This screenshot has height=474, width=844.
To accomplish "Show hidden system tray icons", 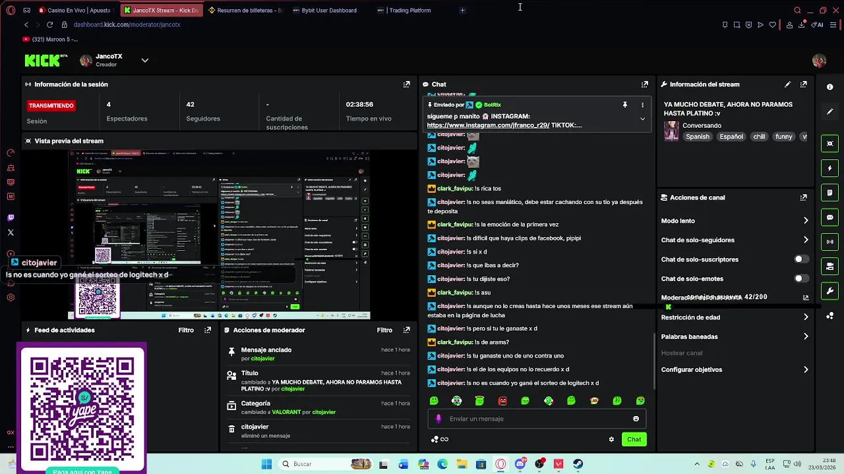I will tap(697, 464).
